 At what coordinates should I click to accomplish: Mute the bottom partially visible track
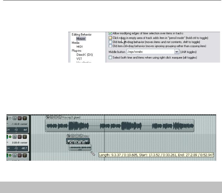(20, 156)
